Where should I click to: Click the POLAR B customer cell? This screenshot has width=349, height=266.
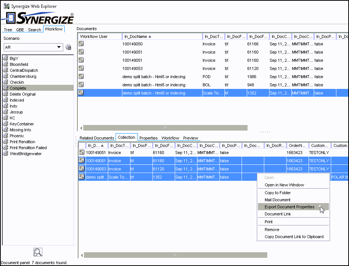pos(339,177)
